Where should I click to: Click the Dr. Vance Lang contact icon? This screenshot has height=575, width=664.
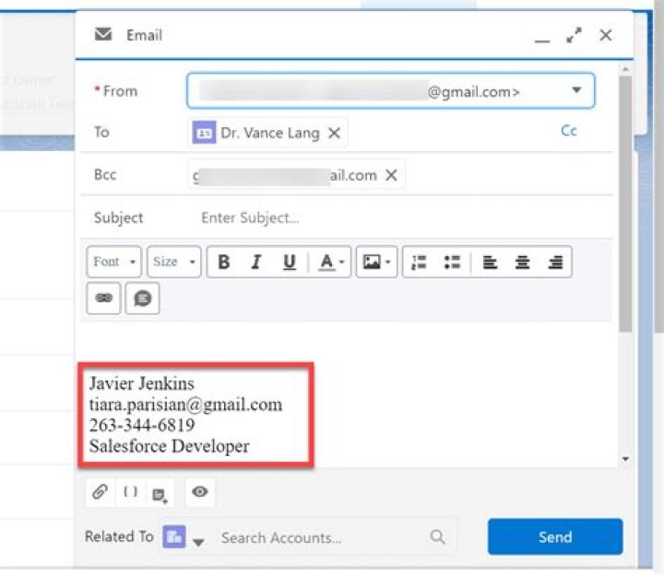(x=204, y=133)
